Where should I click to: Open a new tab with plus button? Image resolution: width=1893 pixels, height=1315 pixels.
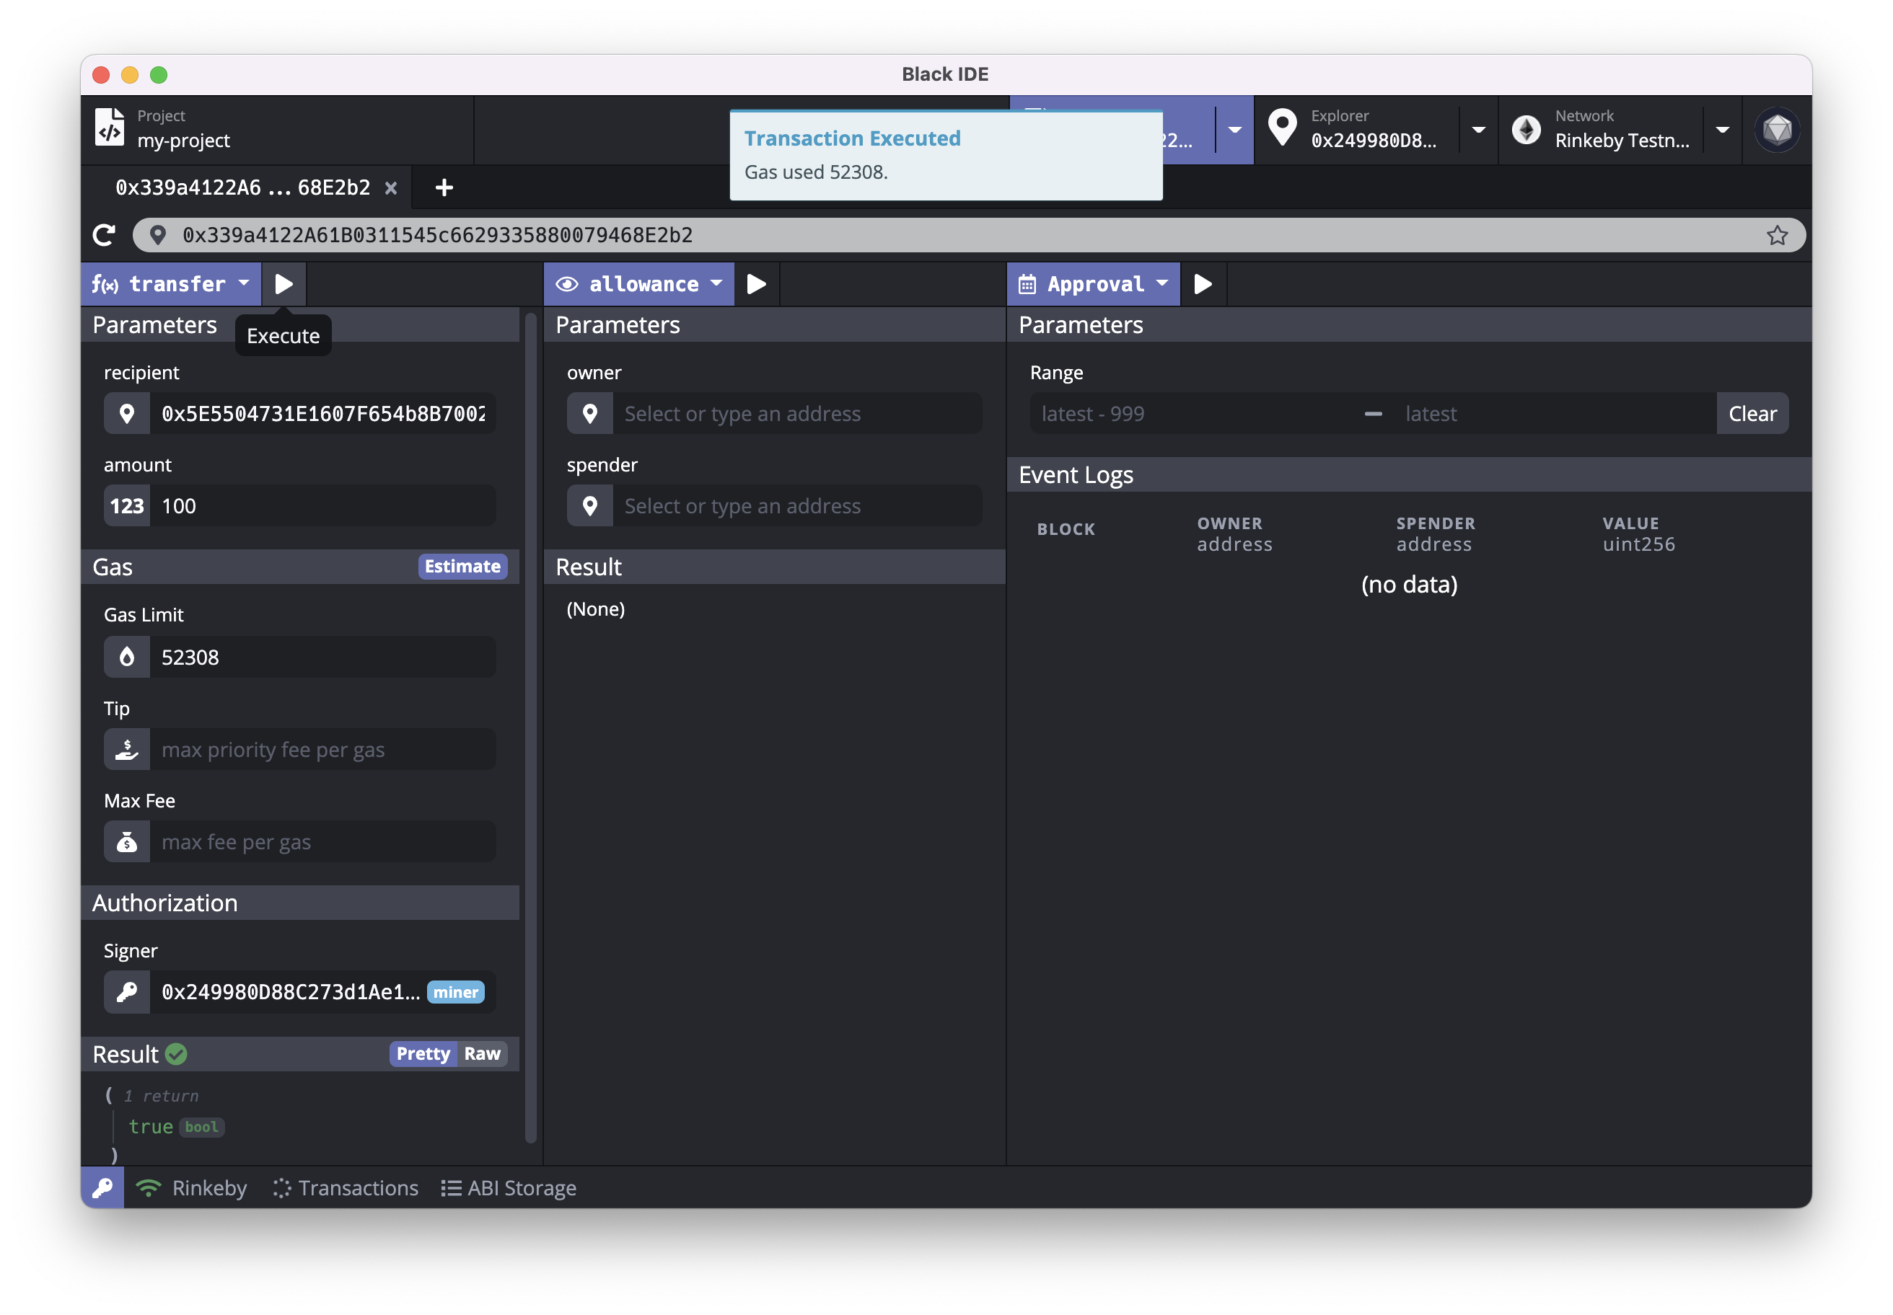pos(444,188)
